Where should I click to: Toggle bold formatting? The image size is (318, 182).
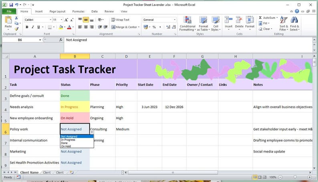[x=27, y=27]
